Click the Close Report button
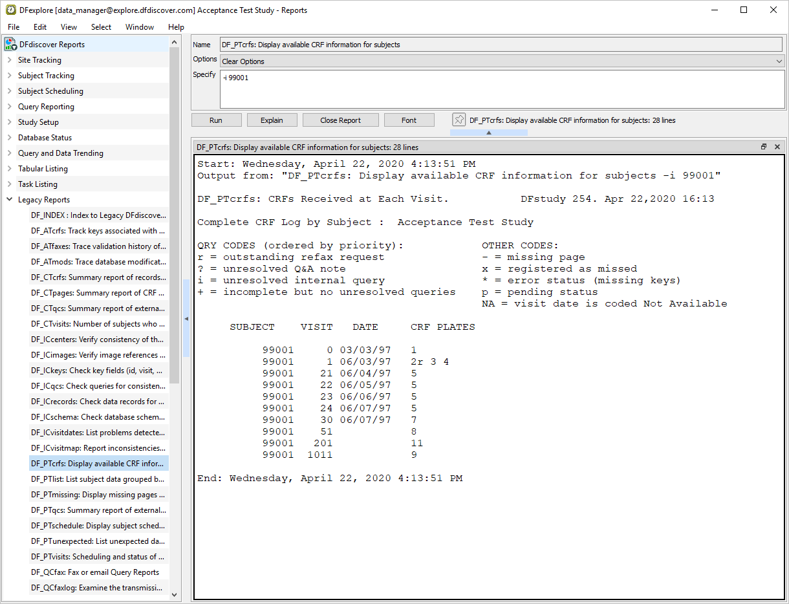789x604 pixels. click(340, 120)
